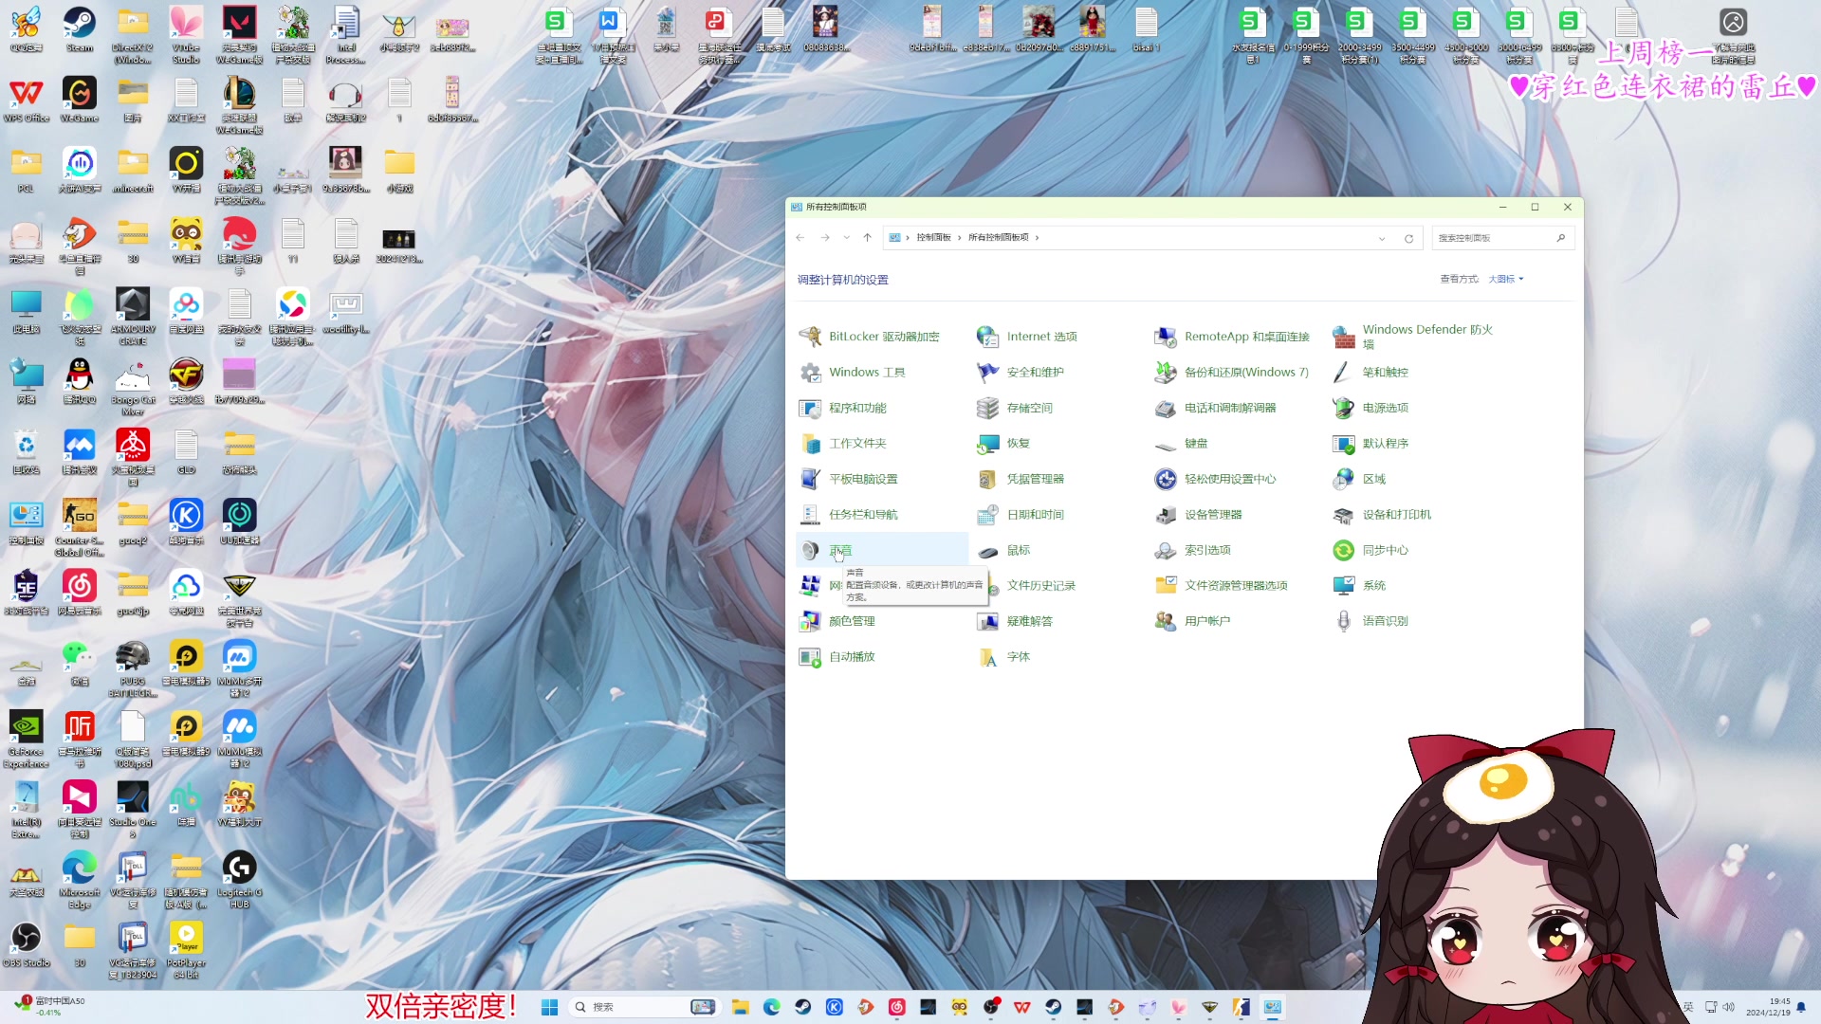1821x1024 pixels.
Task: Open 设备管理器 Device Manager
Action: (1199, 515)
